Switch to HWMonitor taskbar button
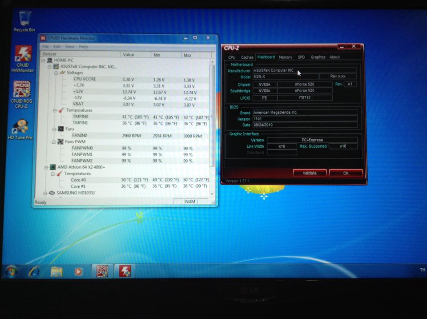 pyautogui.click(x=125, y=271)
